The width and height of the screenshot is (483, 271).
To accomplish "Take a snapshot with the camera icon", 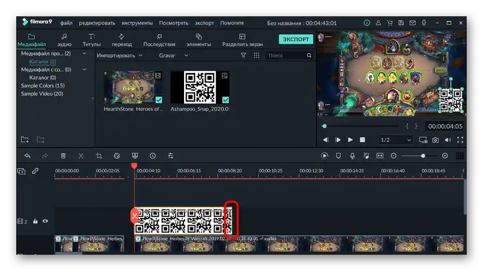I will [x=435, y=140].
